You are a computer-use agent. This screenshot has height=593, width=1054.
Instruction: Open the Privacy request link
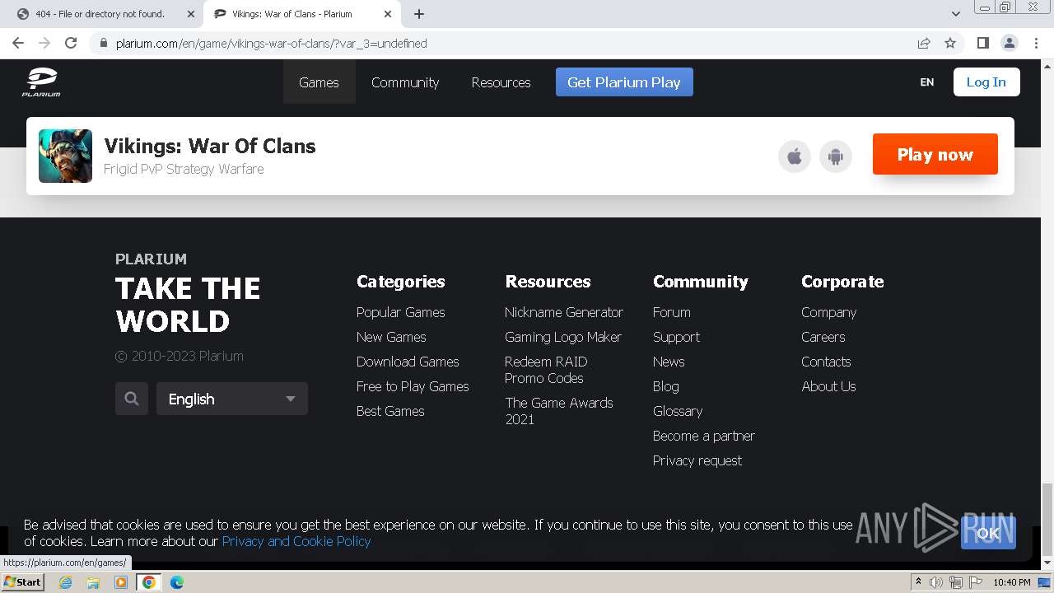[697, 460]
